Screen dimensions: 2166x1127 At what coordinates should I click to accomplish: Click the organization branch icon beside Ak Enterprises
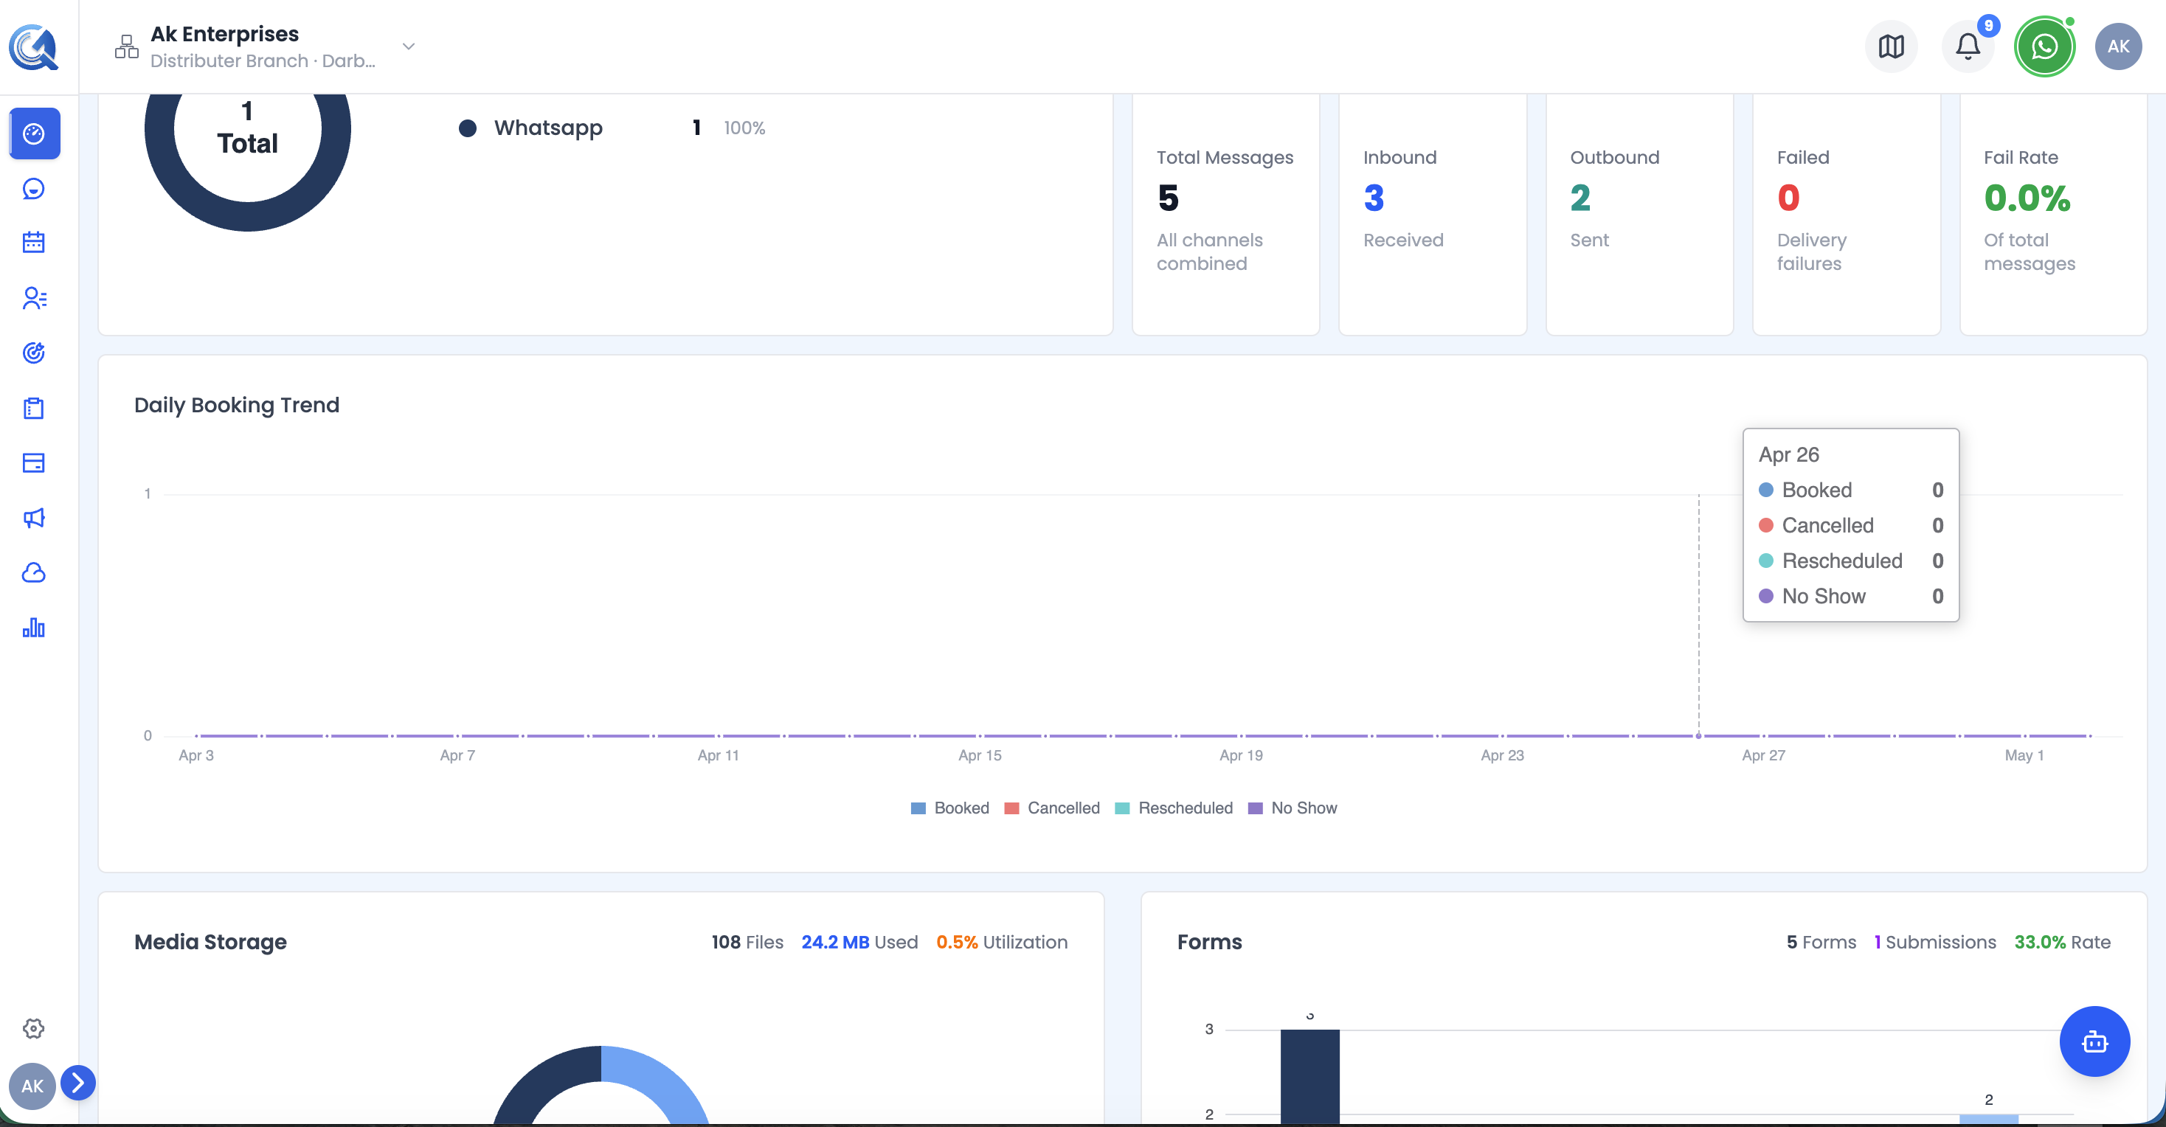click(126, 46)
